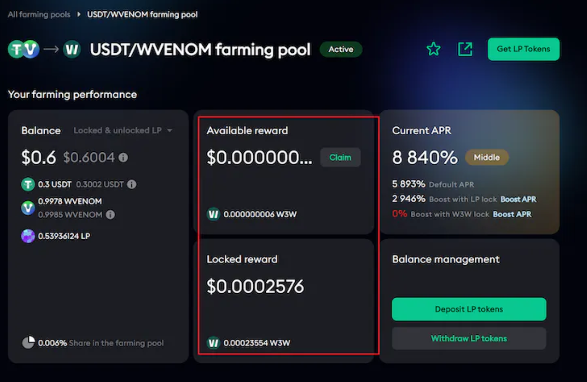Open Boost APR link for LP lock

(x=518, y=199)
